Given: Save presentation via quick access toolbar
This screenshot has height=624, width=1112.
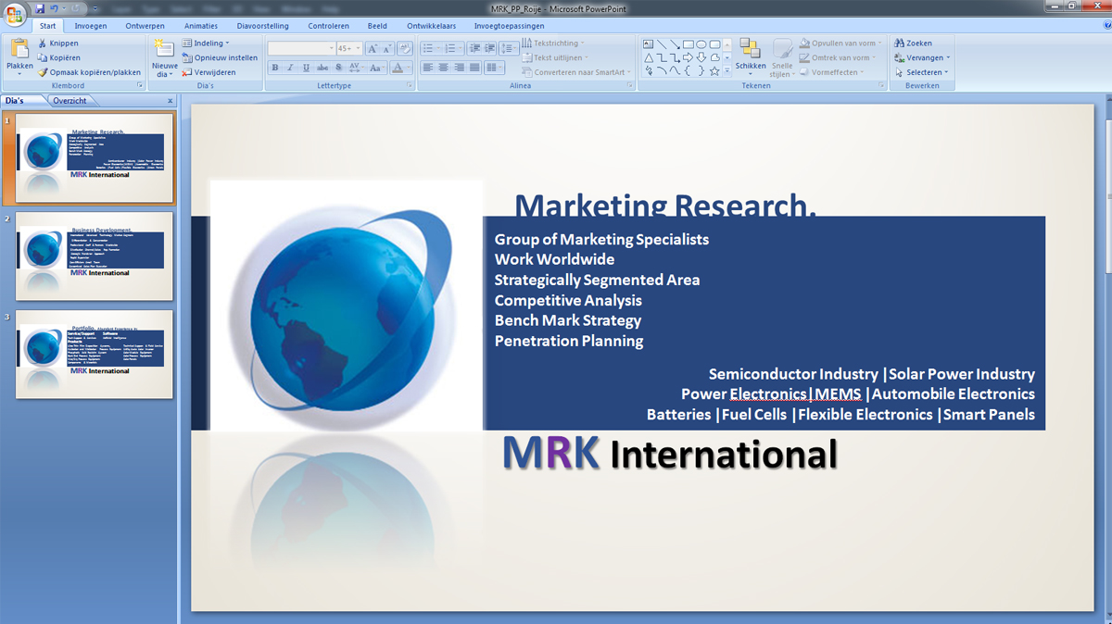Looking at the screenshot, I should (40, 8).
